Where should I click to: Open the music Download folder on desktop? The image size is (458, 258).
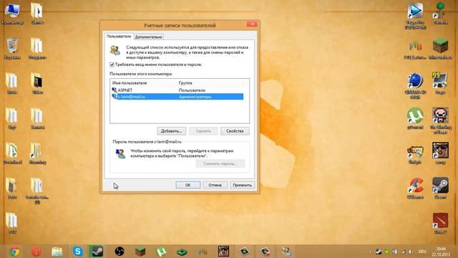(12, 153)
